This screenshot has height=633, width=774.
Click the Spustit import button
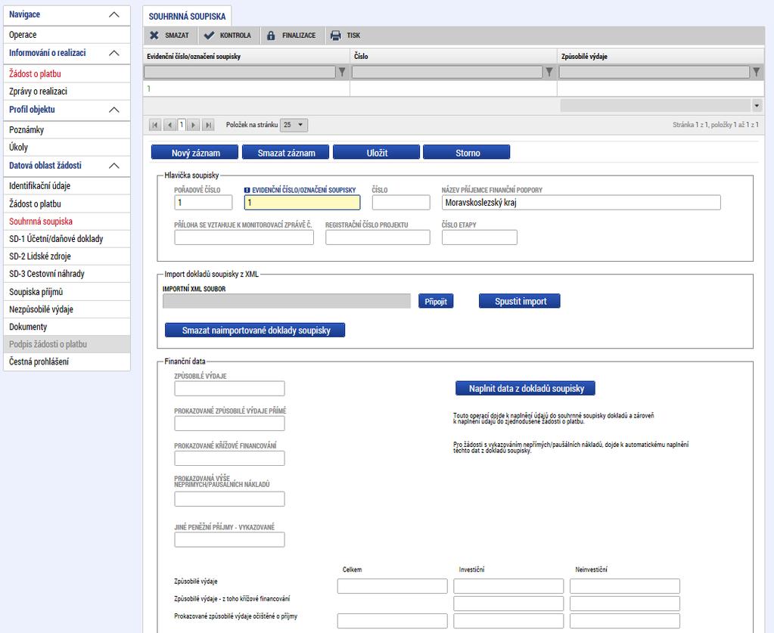[x=520, y=301]
